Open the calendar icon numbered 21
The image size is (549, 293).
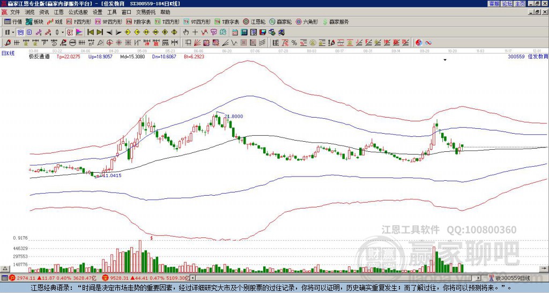[235, 33]
